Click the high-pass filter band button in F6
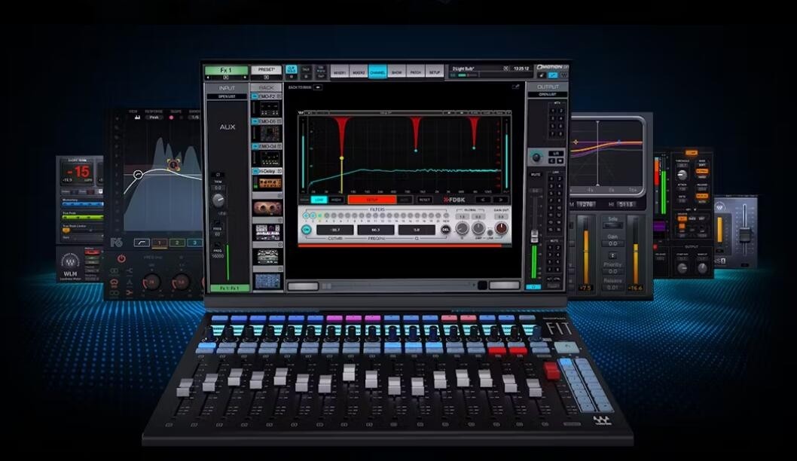 142,243
